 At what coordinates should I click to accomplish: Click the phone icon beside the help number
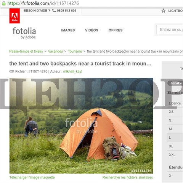(54, 10)
